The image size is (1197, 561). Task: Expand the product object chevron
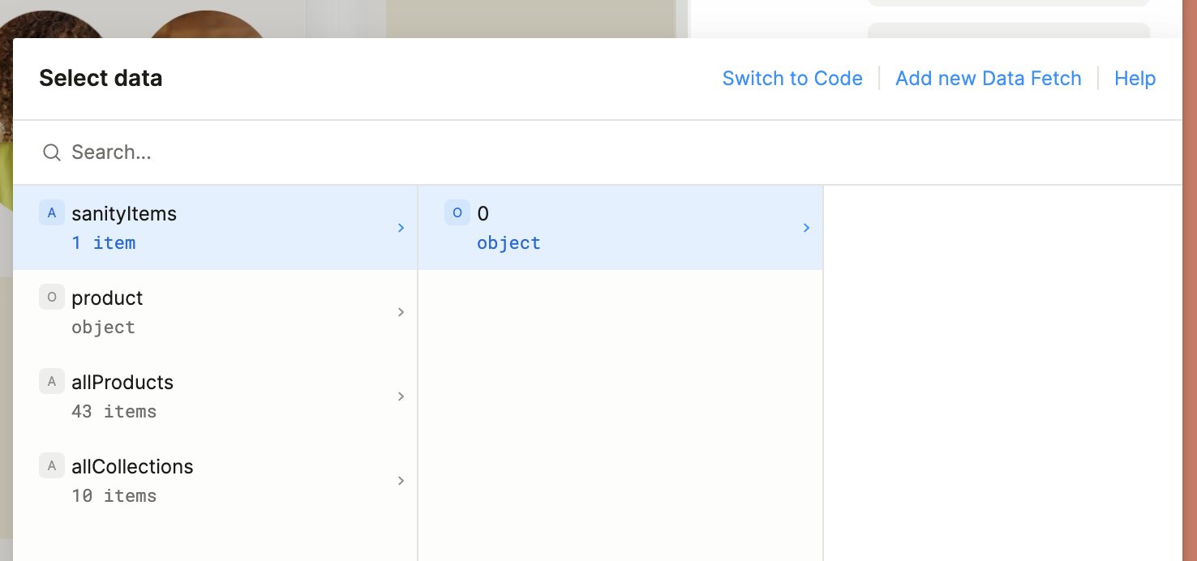click(x=401, y=312)
